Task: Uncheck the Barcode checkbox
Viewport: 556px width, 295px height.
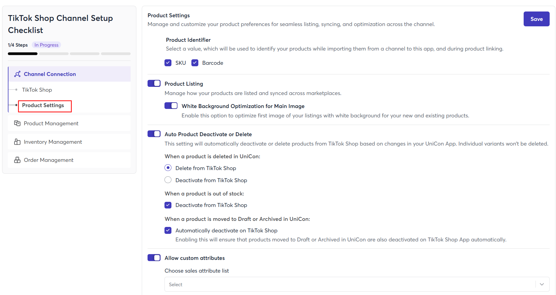Action: pos(195,63)
